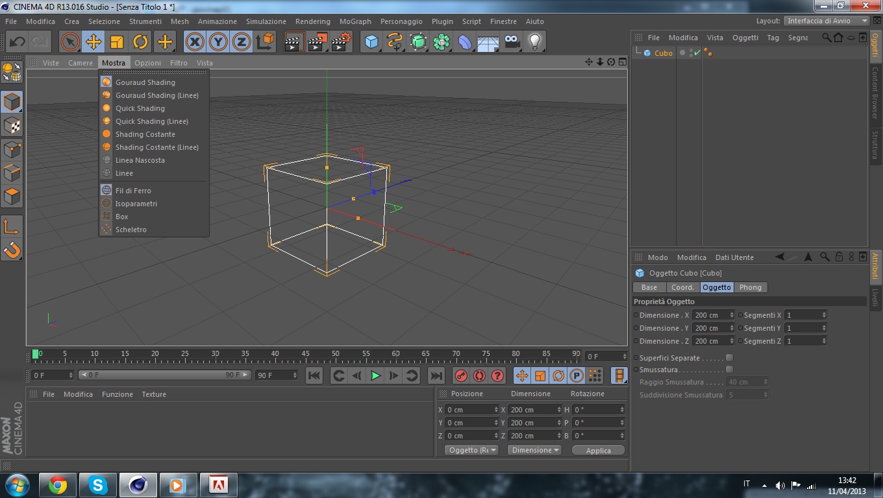Click the green Play button
The image size is (883, 498).
pos(375,375)
